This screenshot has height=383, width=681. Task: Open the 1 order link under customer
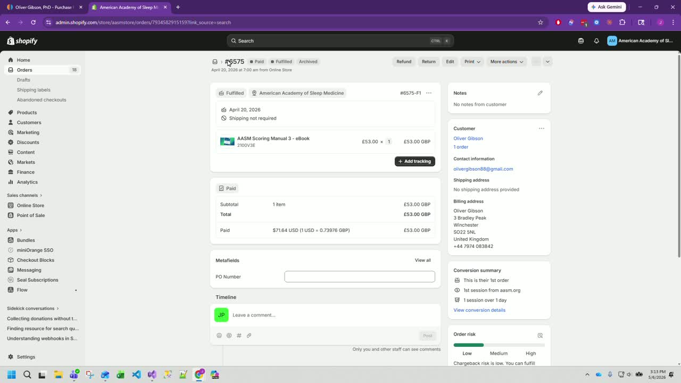click(461, 147)
